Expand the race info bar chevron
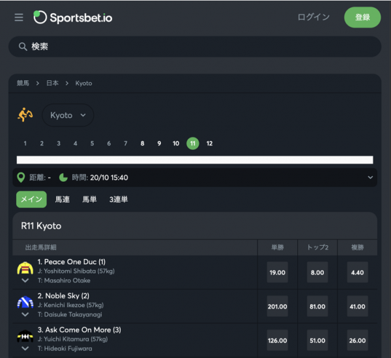 [x=370, y=177]
